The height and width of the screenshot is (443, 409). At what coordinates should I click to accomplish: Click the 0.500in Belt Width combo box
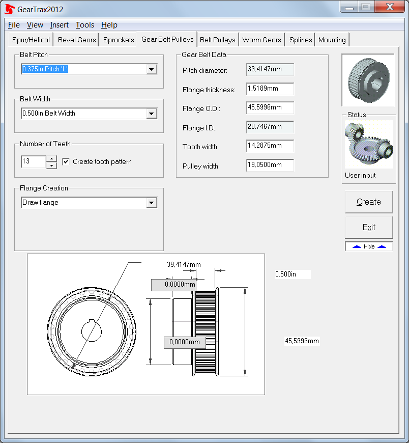pyautogui.click(x=89, y=114)
